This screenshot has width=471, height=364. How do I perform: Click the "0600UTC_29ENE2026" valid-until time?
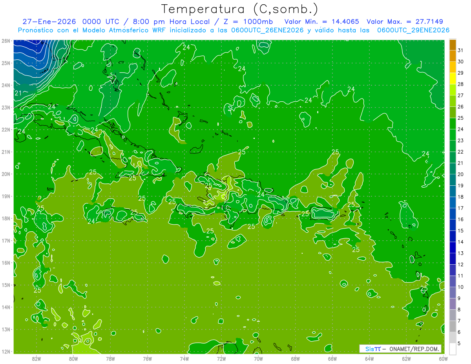coord(413,30)
